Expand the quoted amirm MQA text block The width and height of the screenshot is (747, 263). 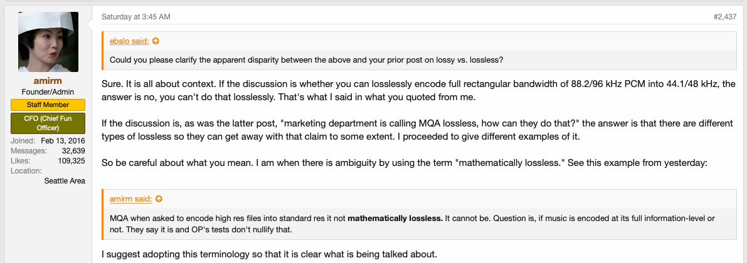point(419,224)
